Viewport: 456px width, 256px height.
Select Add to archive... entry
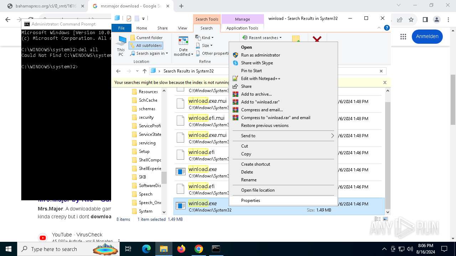(256, 94)
